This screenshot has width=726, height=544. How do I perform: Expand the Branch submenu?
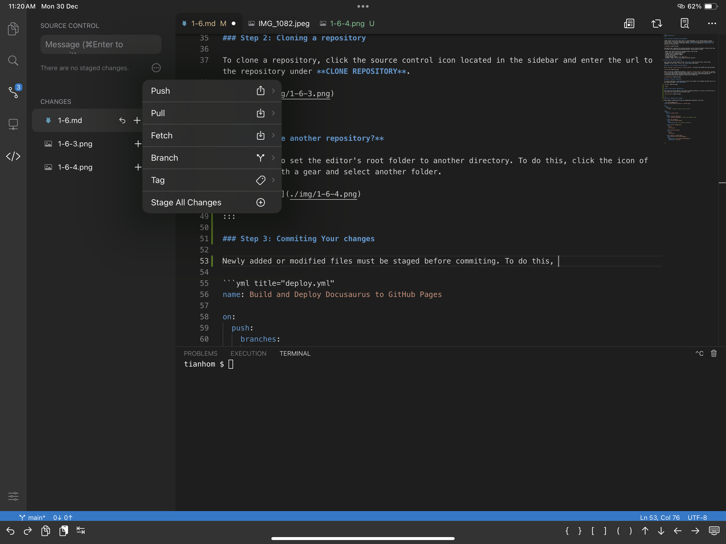[212, 158]
